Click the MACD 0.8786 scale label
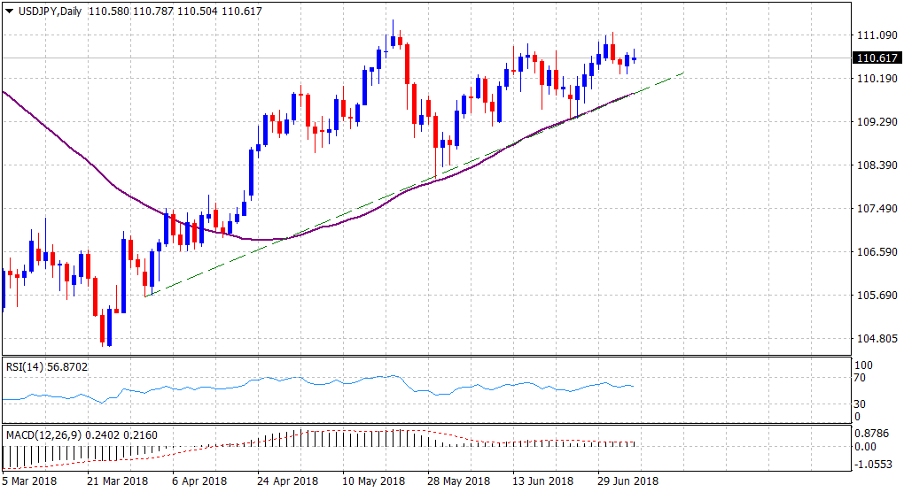The image size is (904, 492). 869,434
